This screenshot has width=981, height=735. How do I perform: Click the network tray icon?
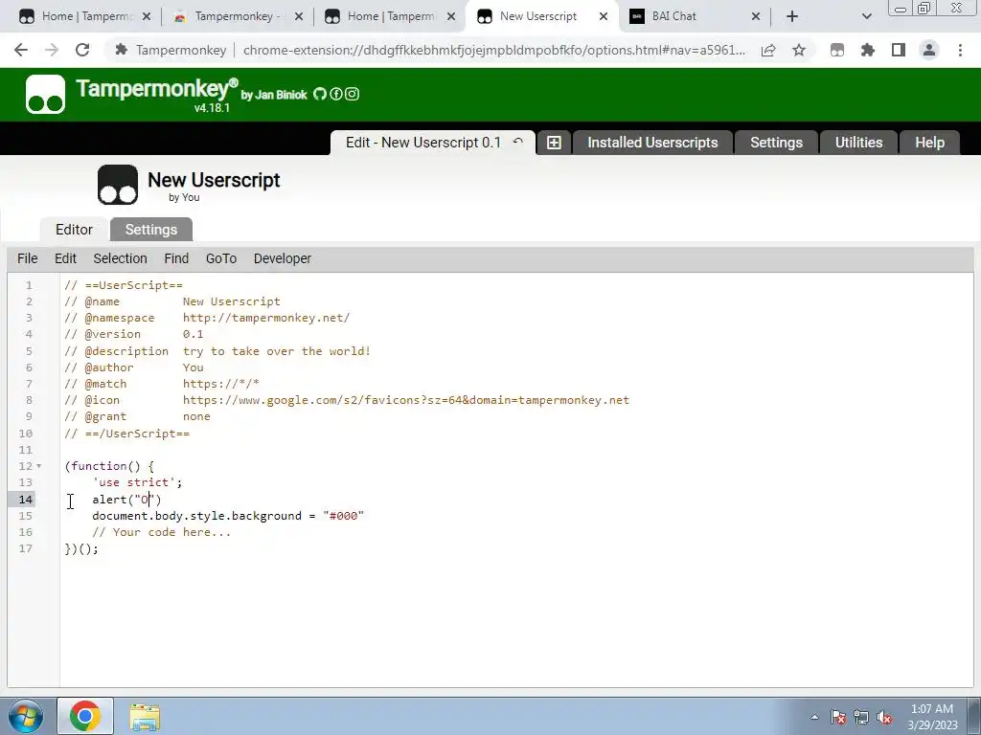[x=861, y=718]
